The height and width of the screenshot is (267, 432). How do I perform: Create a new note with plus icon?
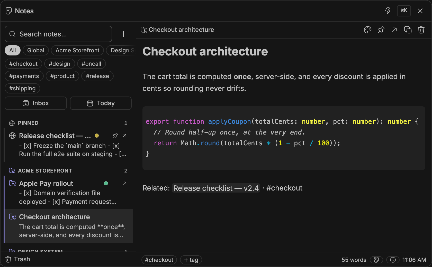pyautogui.click(x=123, y=34)
